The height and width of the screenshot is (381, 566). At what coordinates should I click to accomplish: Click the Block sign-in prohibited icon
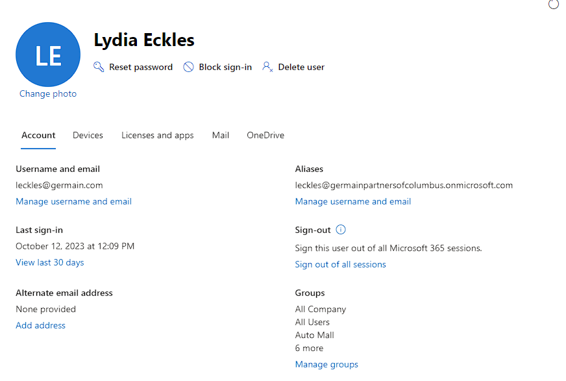(188, 67)
